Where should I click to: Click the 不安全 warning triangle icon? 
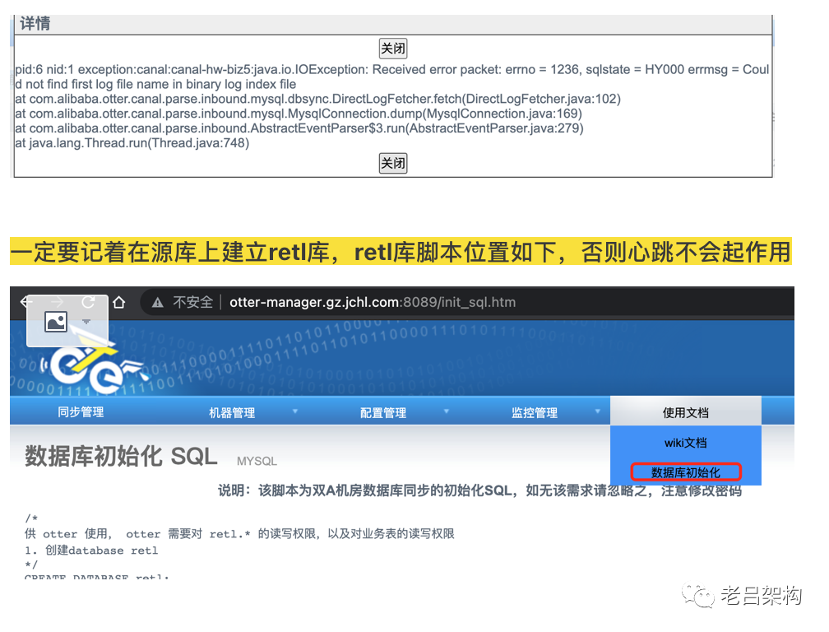click(x=158, y=303)
